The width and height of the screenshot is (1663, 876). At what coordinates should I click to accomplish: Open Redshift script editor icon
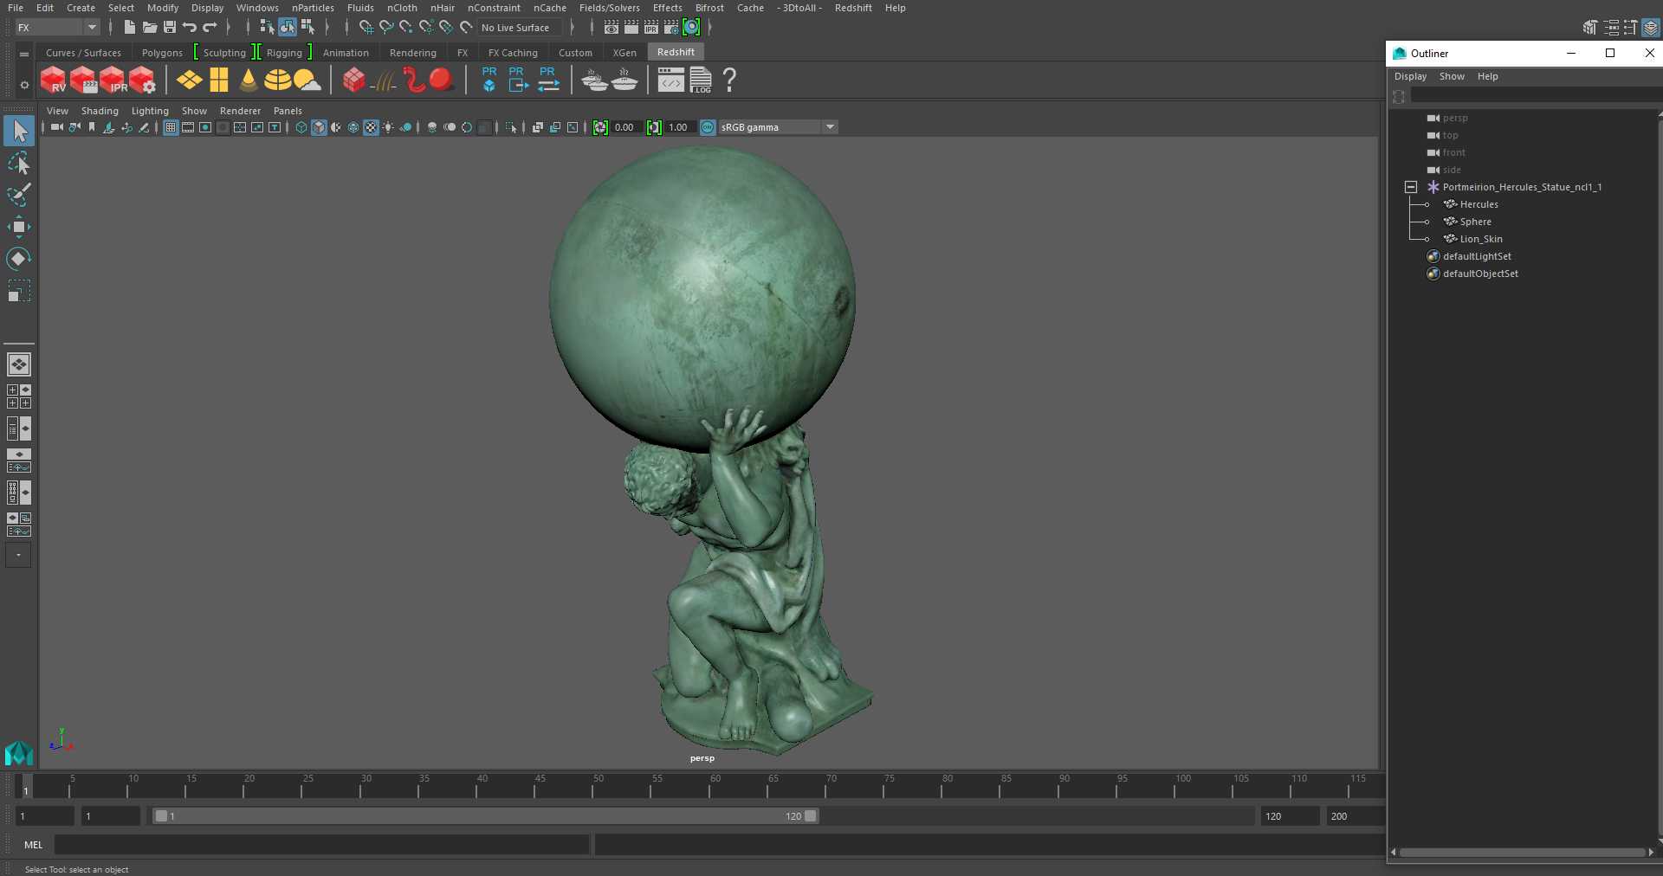tap(670, 81)
